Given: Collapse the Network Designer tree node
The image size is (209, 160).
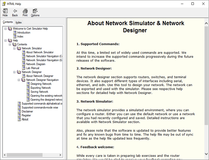Looking at the screenshot, I should coord(15,72).
